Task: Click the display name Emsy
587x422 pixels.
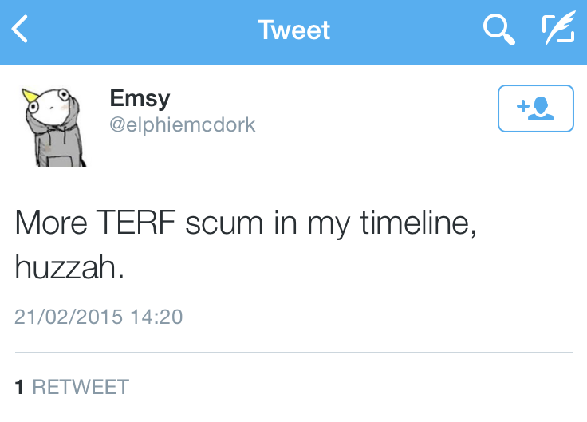Action: (140, 100)
